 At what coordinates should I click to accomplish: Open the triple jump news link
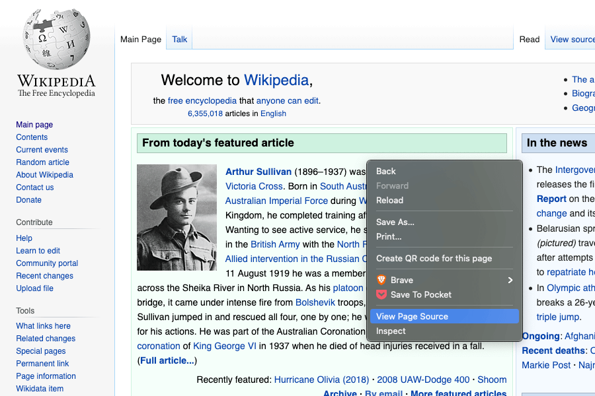click(558, 317)
